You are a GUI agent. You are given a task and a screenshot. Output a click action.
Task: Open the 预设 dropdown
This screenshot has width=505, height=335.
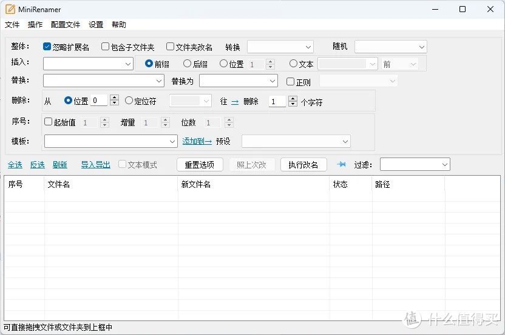click(296, 141)
